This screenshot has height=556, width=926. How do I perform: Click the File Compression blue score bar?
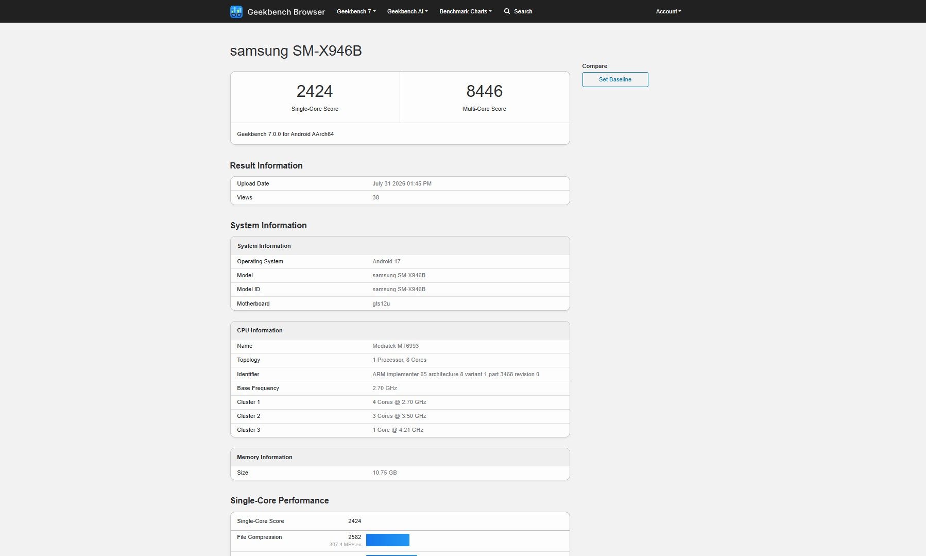(x=388, y=540)
